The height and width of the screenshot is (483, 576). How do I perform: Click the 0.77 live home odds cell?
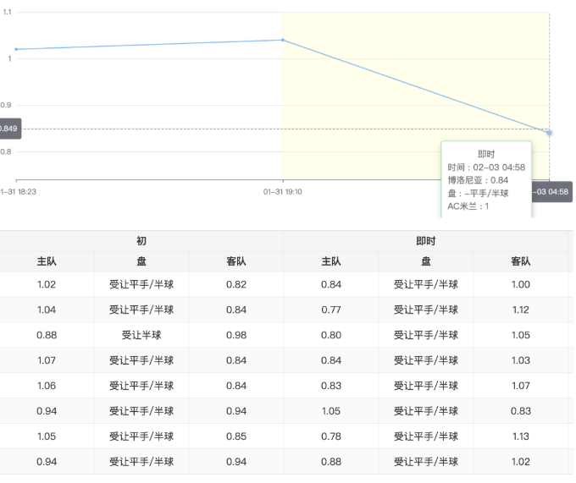click(331, 310)
